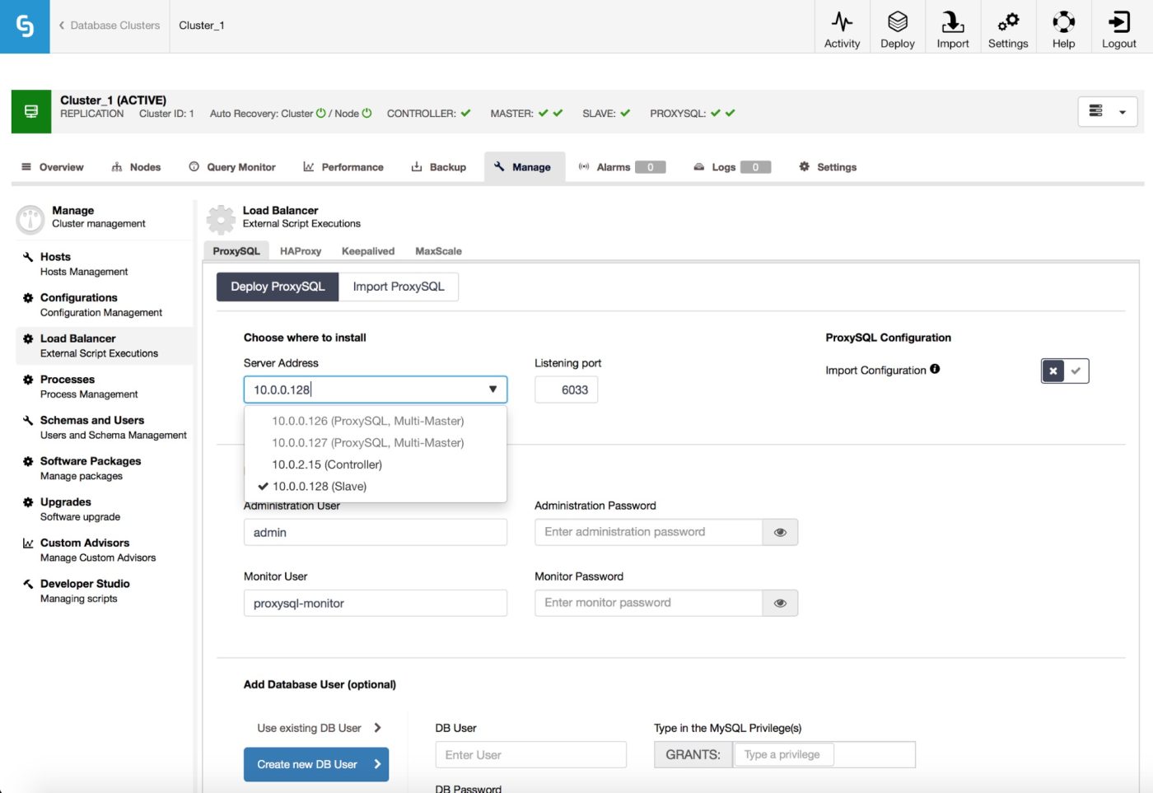Viewport: 1153px width, 793px height.
Task: Click the ClusterControl logo
Action: coord(25,26)
